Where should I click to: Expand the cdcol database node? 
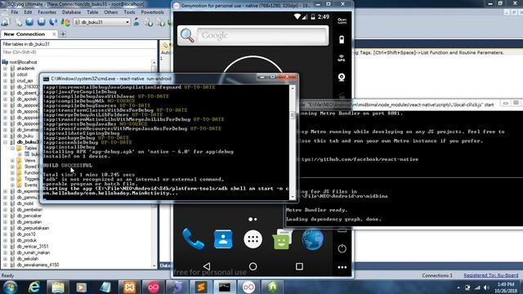pyautogui.click(x=6, y=74)
